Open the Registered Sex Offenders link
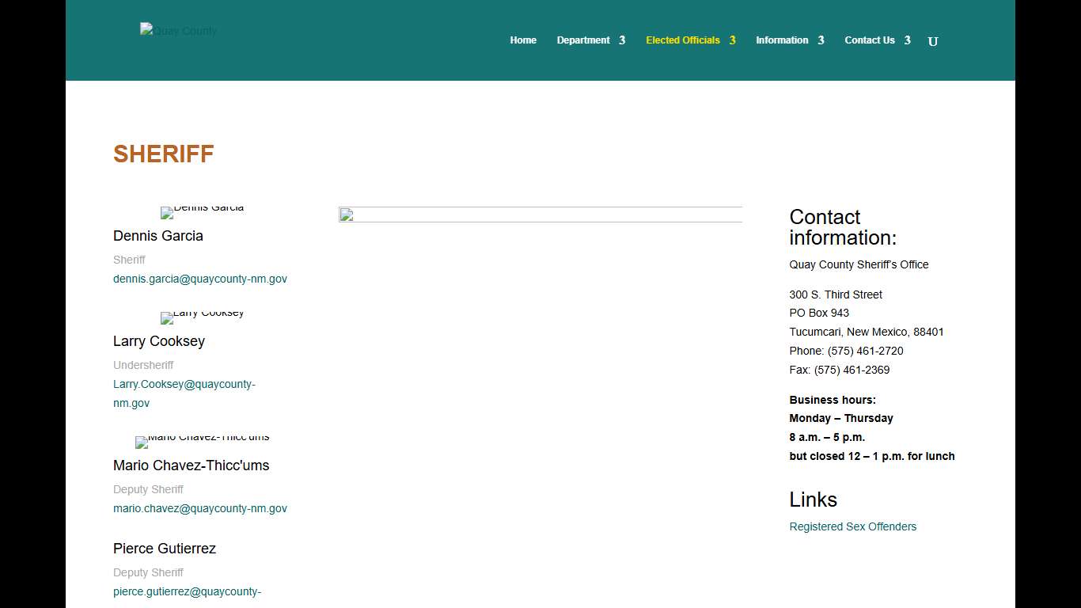This screenshot has width=1081, height=608. [852, 526]
